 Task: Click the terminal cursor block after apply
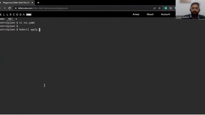[40, 30]
